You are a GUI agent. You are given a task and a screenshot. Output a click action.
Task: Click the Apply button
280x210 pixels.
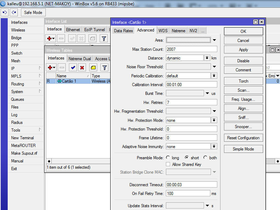pyautogui.click(x=243, y=50)
